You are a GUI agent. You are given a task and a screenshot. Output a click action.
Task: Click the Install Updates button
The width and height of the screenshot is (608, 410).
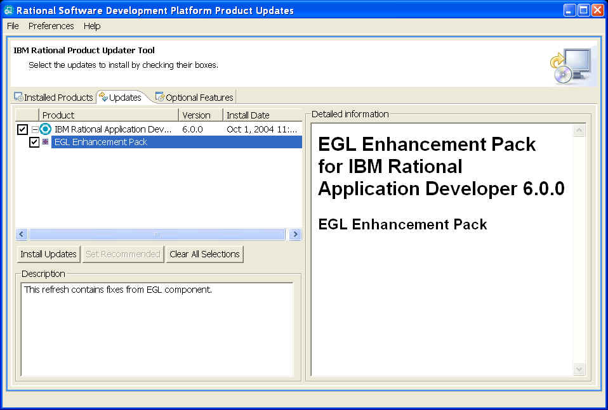click(x=48, y=254)
